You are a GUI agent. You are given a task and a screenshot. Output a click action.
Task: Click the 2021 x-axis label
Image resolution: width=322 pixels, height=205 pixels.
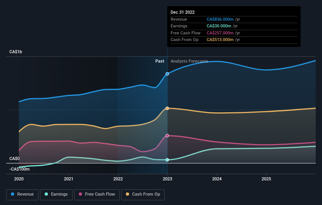[68, 179]
